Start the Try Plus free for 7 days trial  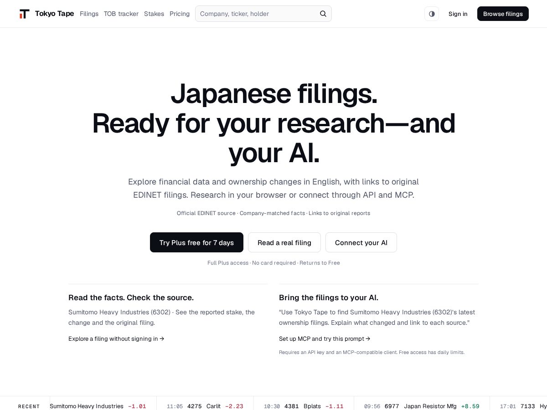[x=196, y=242]
